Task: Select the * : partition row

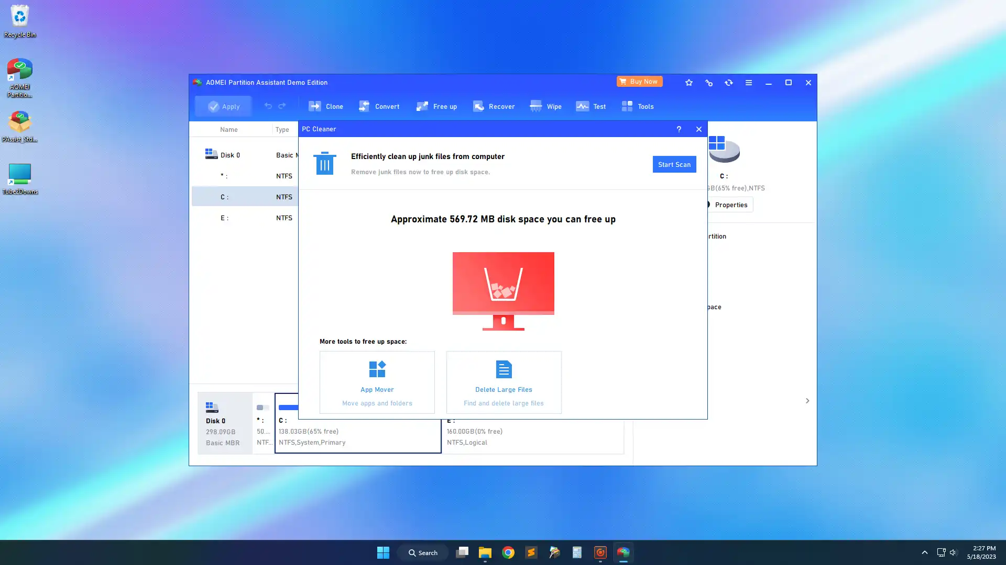Action: 245,176
